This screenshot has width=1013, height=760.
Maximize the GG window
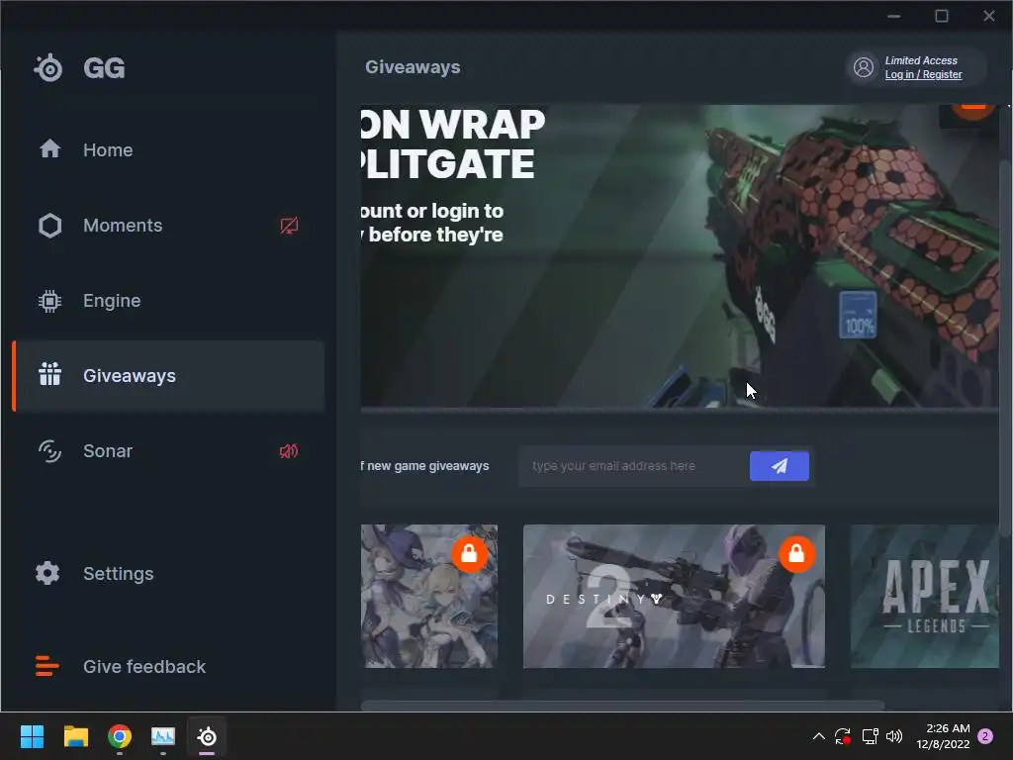click(x=942, y=16)
